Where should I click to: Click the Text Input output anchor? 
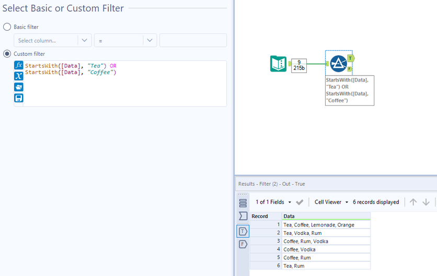point(290,64)
